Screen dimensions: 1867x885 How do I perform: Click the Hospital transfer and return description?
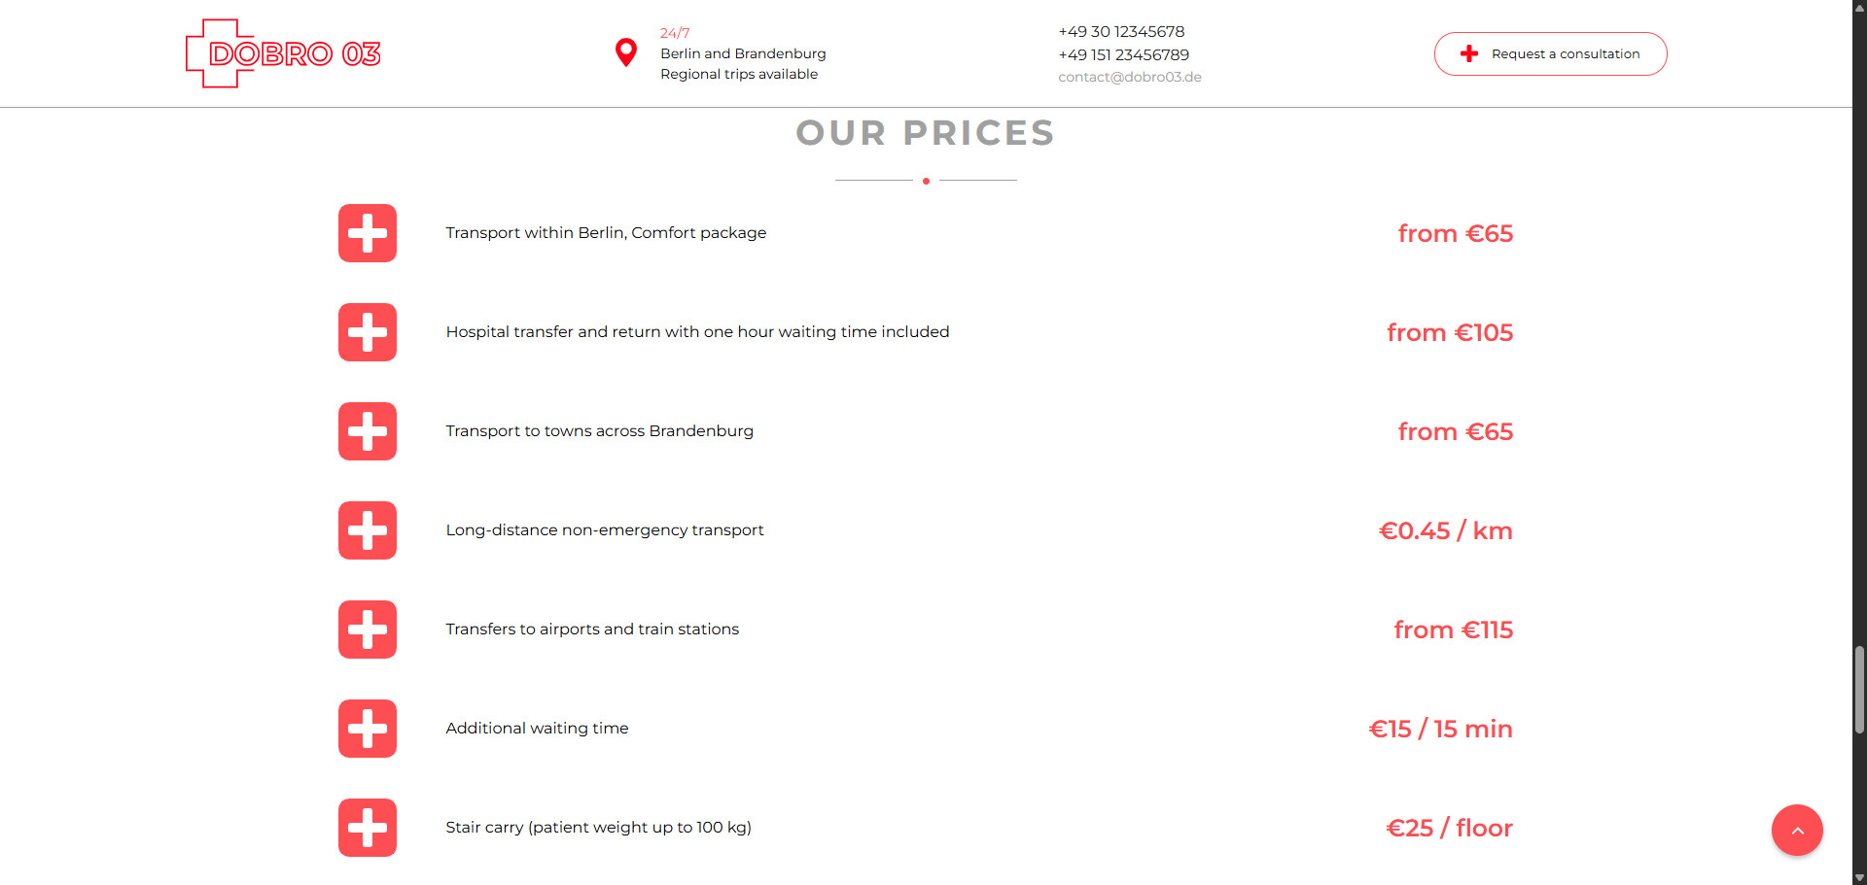(697, 332)
